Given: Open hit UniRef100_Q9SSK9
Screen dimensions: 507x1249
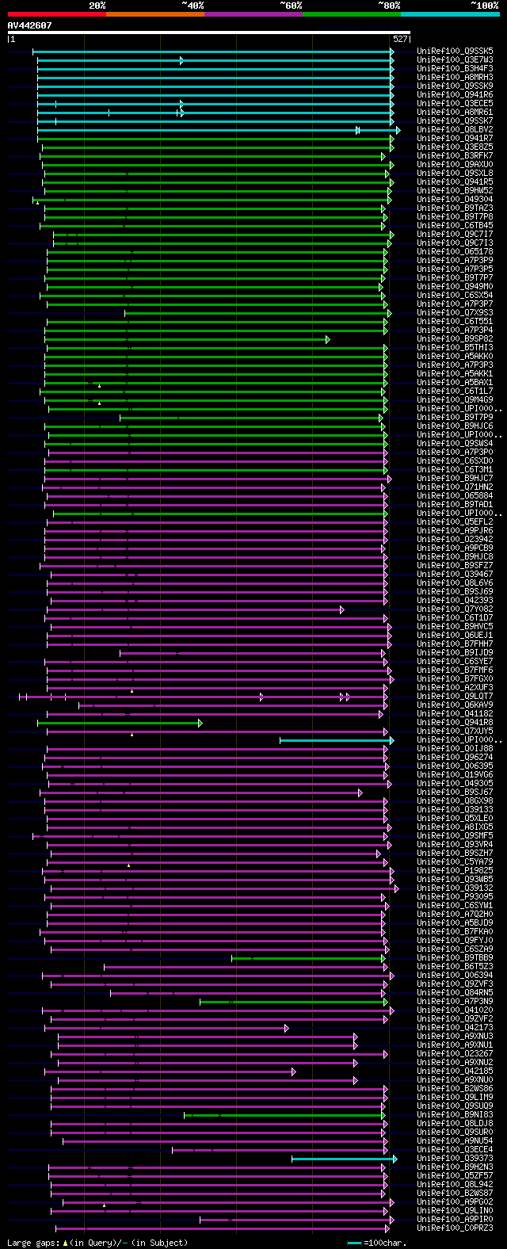Looking at the screenshot, I should tap(456, 86).
